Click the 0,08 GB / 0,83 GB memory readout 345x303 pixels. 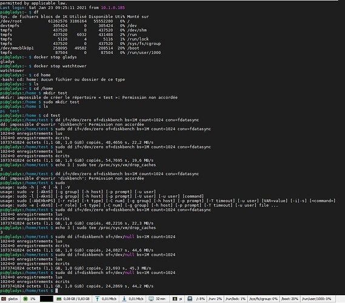pyautogui.click(x=76, y=299)
